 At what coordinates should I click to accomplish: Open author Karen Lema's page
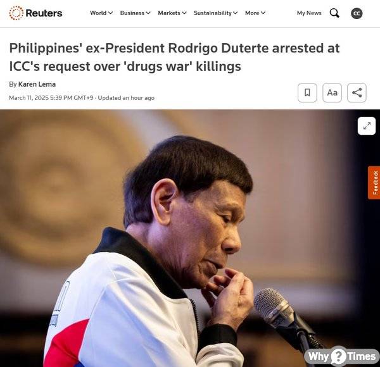click(37, 84)
